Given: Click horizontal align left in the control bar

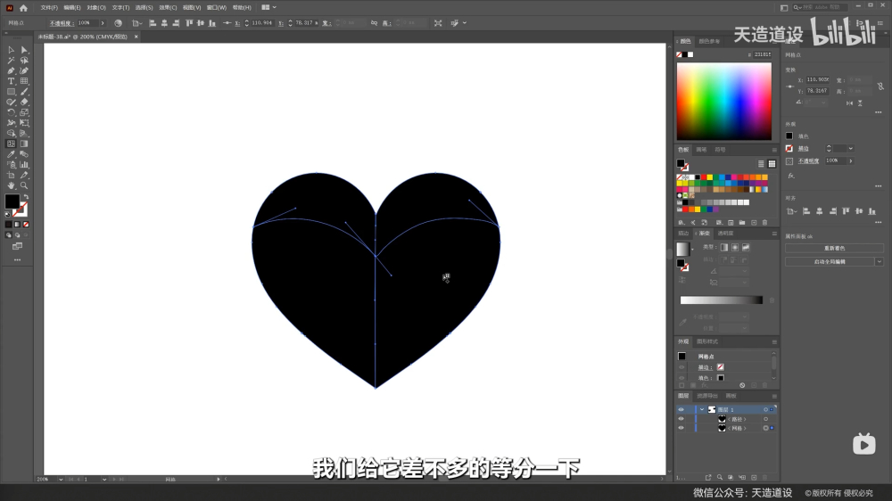Looking at the screenshot, I should [x=153, y=23].
